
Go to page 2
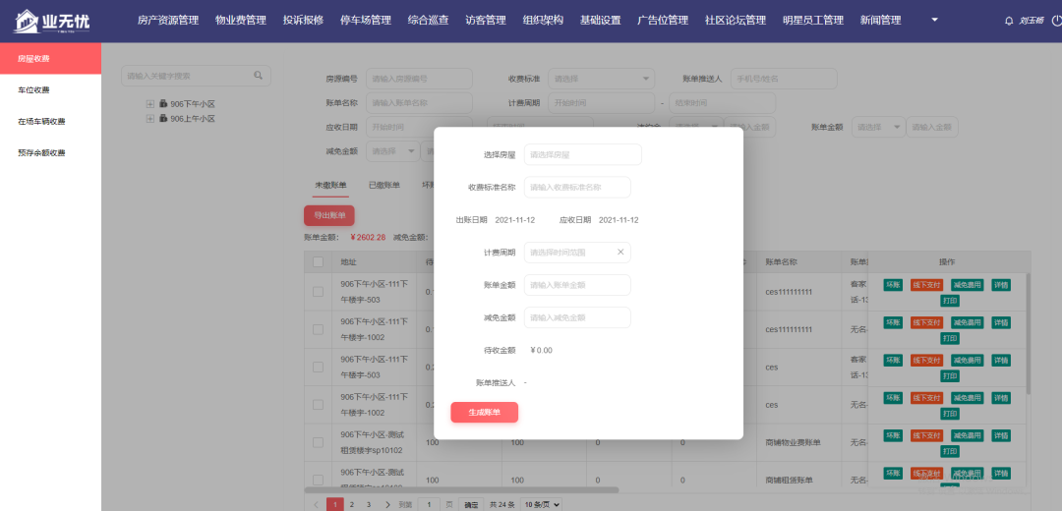click(351, 504)
